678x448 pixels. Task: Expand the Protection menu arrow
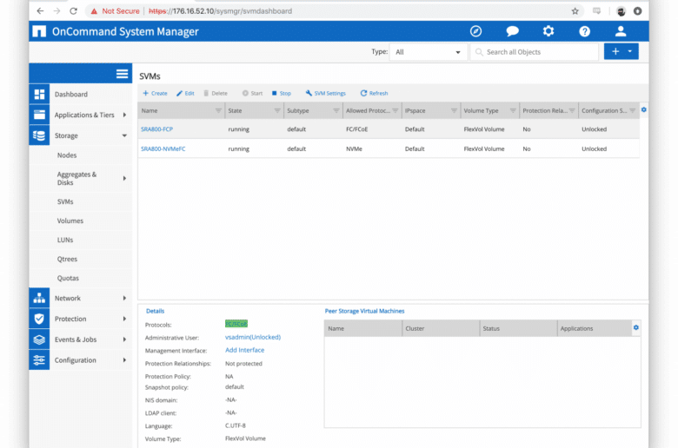click(x=124, y=319)
